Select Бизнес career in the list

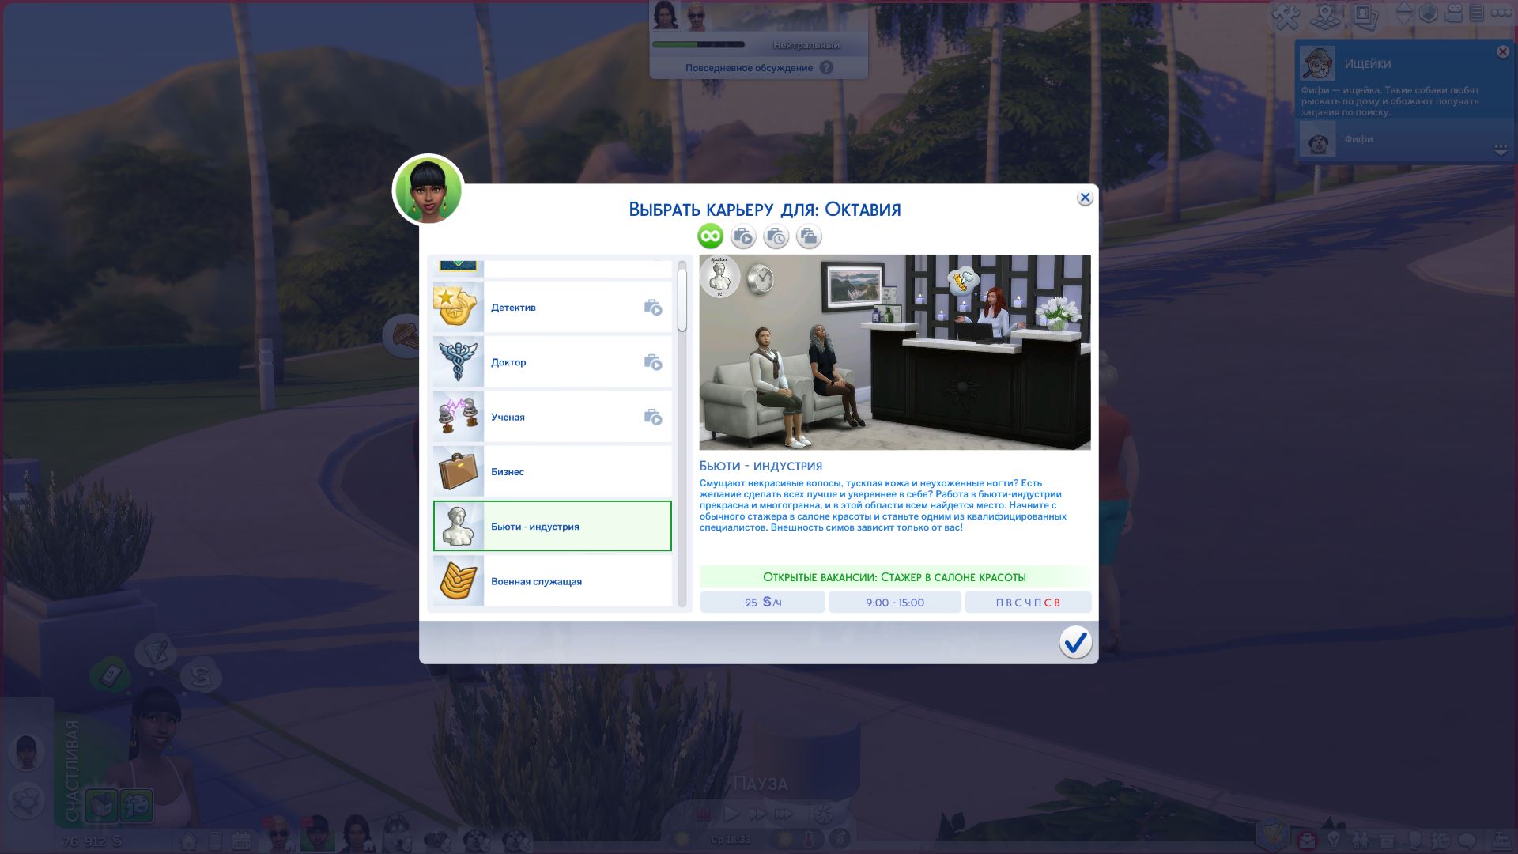(x=552, y=471)
